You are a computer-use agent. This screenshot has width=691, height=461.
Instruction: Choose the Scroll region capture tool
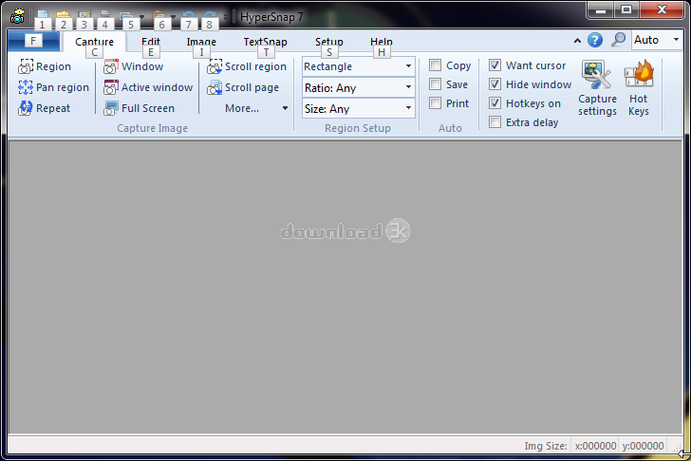click(x=215, y=67)
